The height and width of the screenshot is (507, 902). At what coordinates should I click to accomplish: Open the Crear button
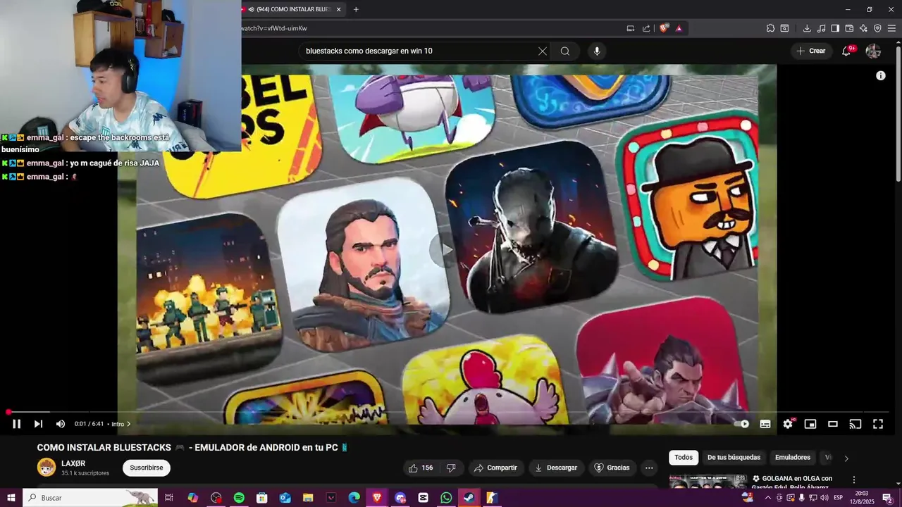pyautogui.click(x=811, y=51)
